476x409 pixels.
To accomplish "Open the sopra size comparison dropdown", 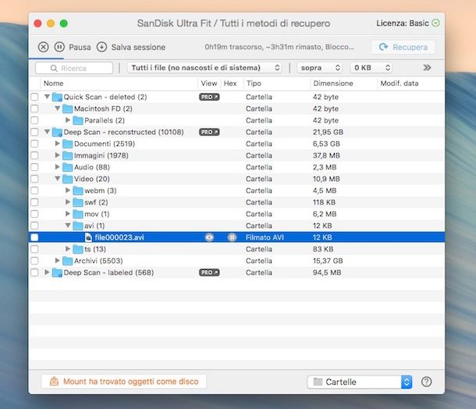I will pos(320,68).
